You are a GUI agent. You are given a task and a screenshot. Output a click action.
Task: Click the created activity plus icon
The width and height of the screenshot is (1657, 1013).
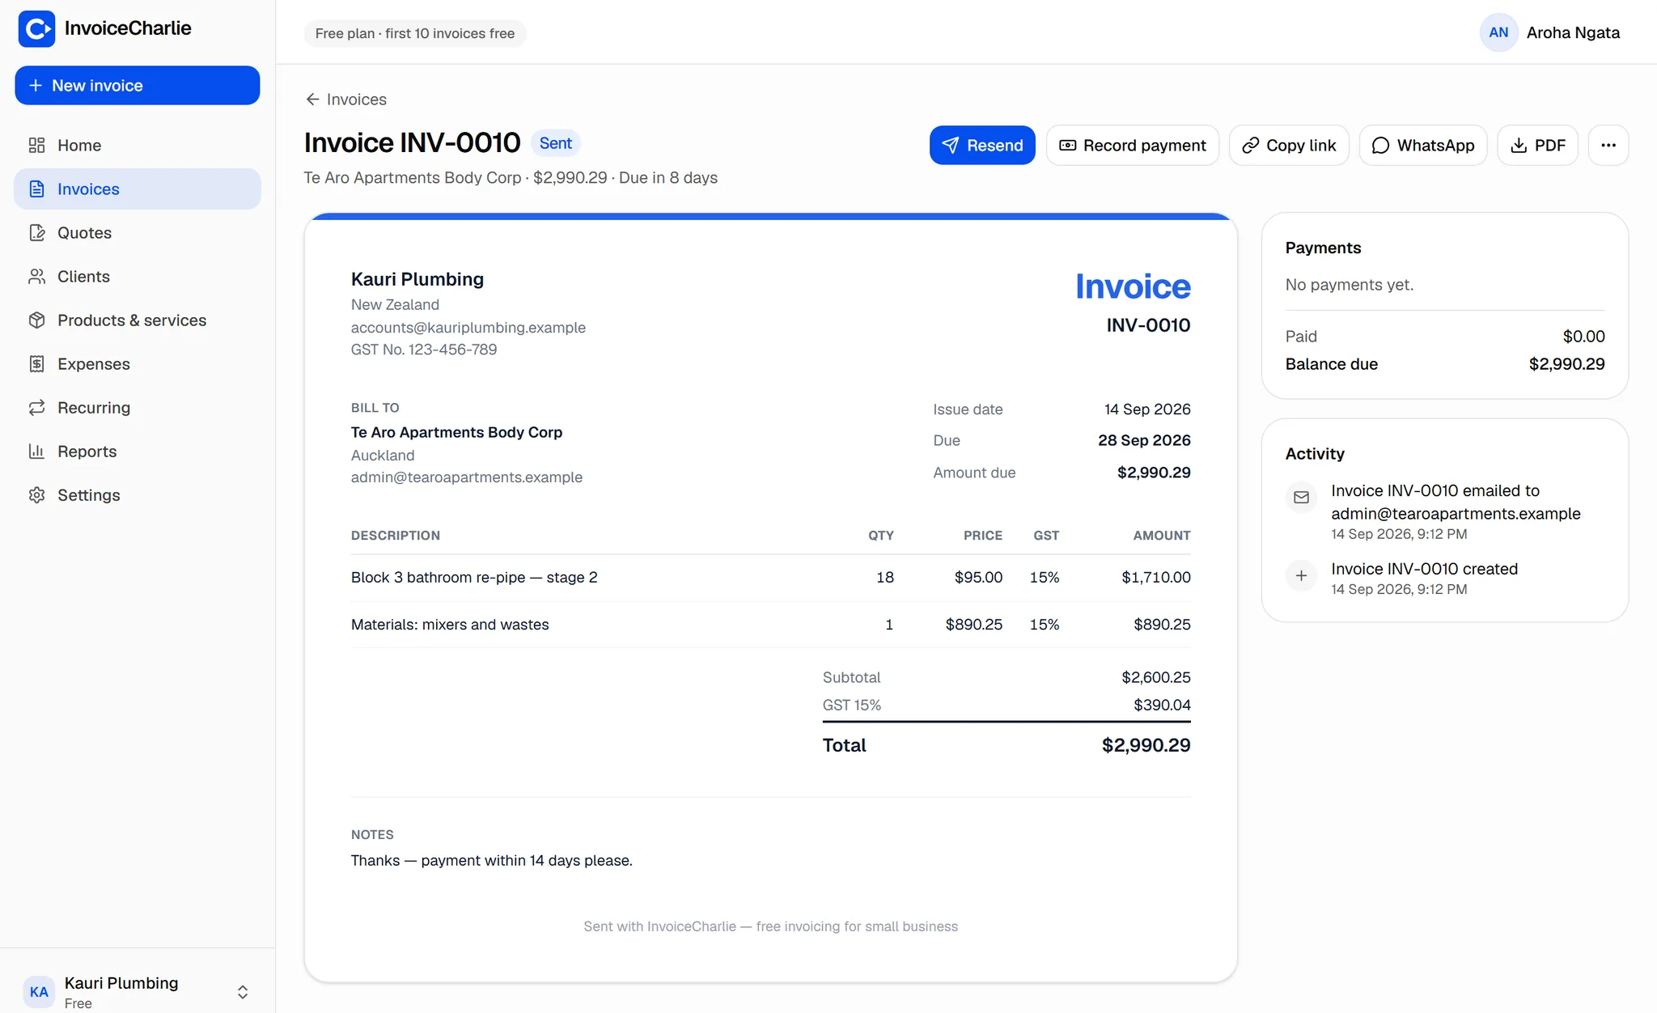pyautogui.click(x=1301, y=576)
